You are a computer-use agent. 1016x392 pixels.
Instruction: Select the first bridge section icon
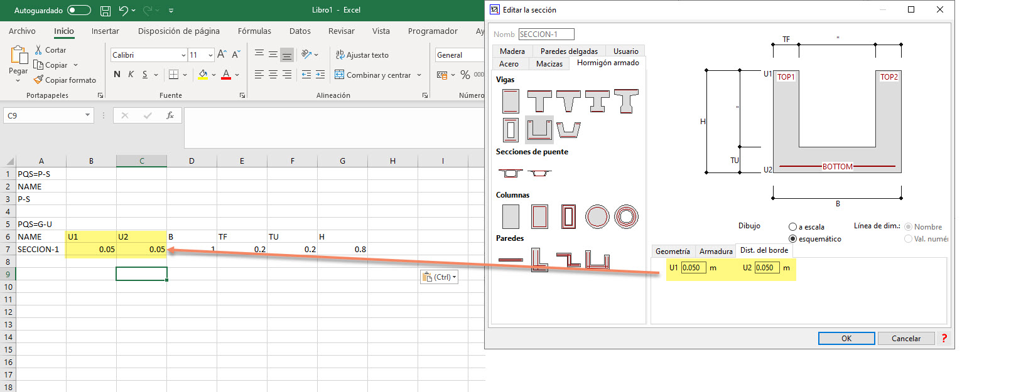(x=511, y=172)
